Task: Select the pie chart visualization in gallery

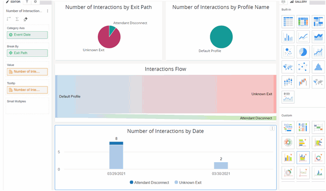Action: 303,52
